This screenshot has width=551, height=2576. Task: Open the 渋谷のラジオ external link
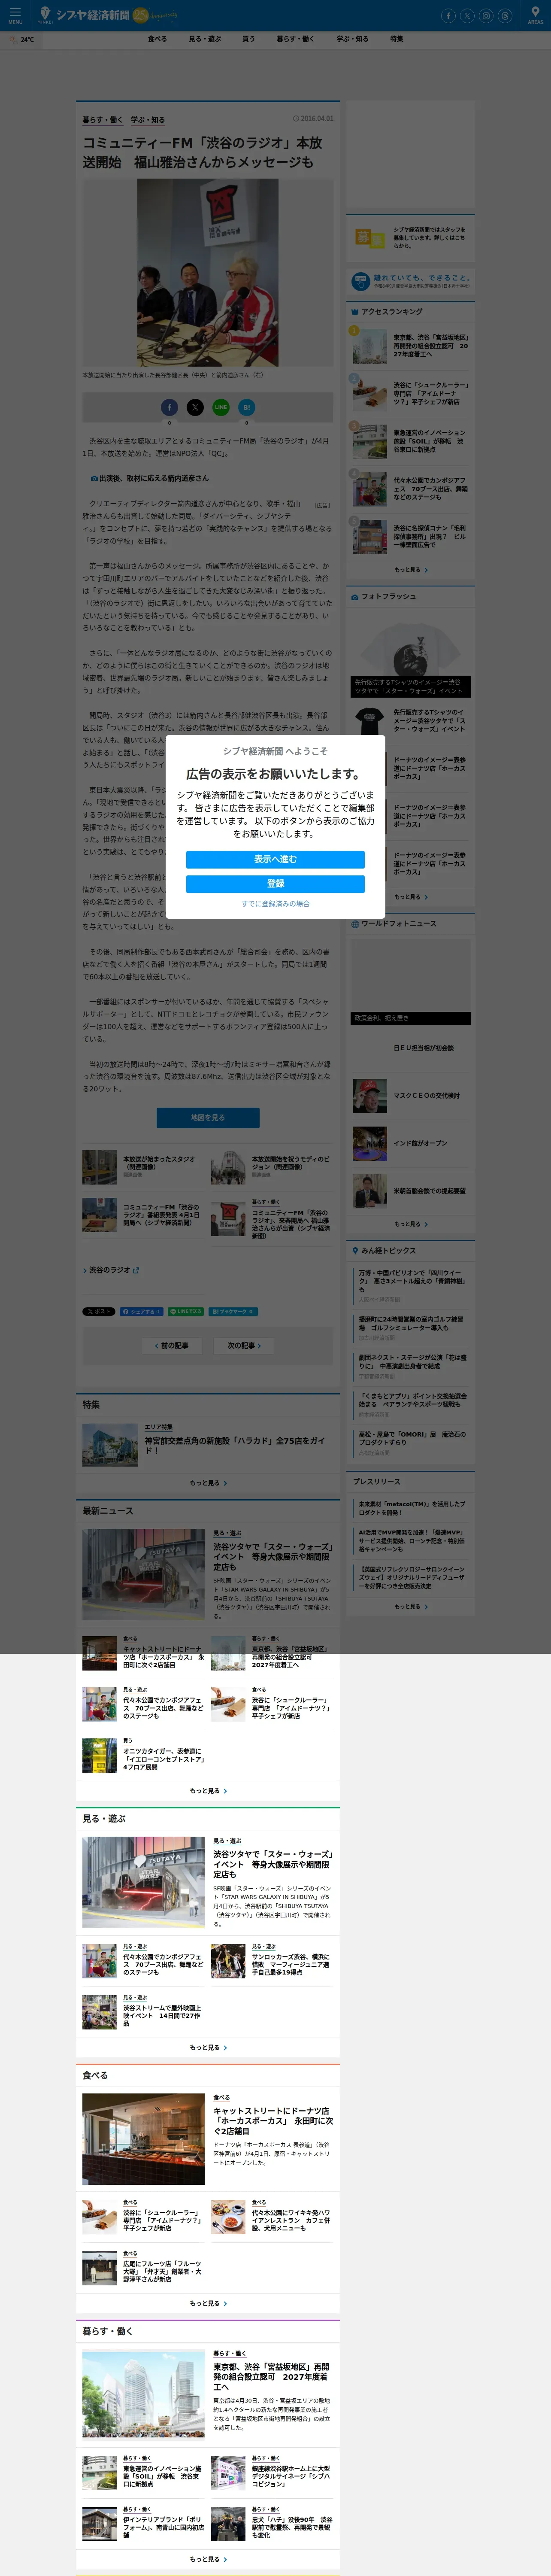click(x=111, y=1270)
